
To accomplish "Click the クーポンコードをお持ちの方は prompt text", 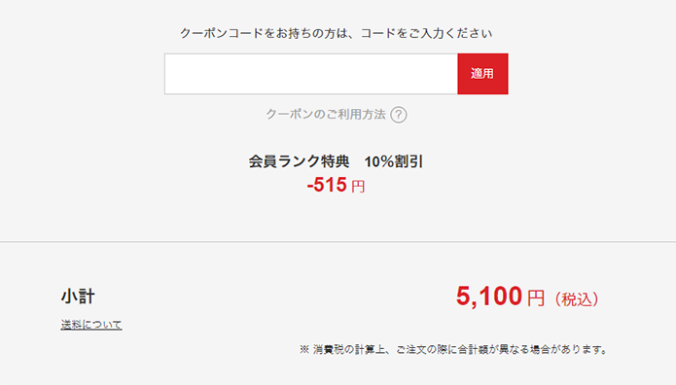I will point(264,33).
